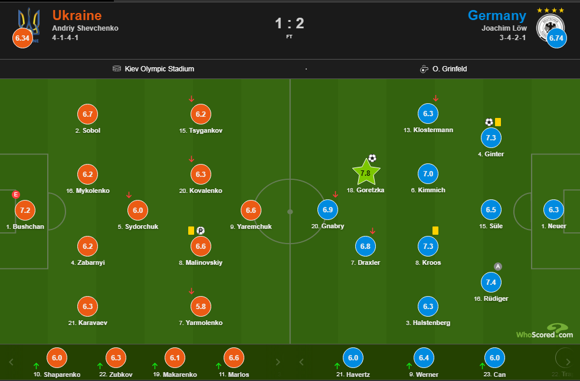This screenshot has height=381, width=580.
Task: Select Yaremchuk's 6.6 rating circle
Action: click(x=251, y=210)
